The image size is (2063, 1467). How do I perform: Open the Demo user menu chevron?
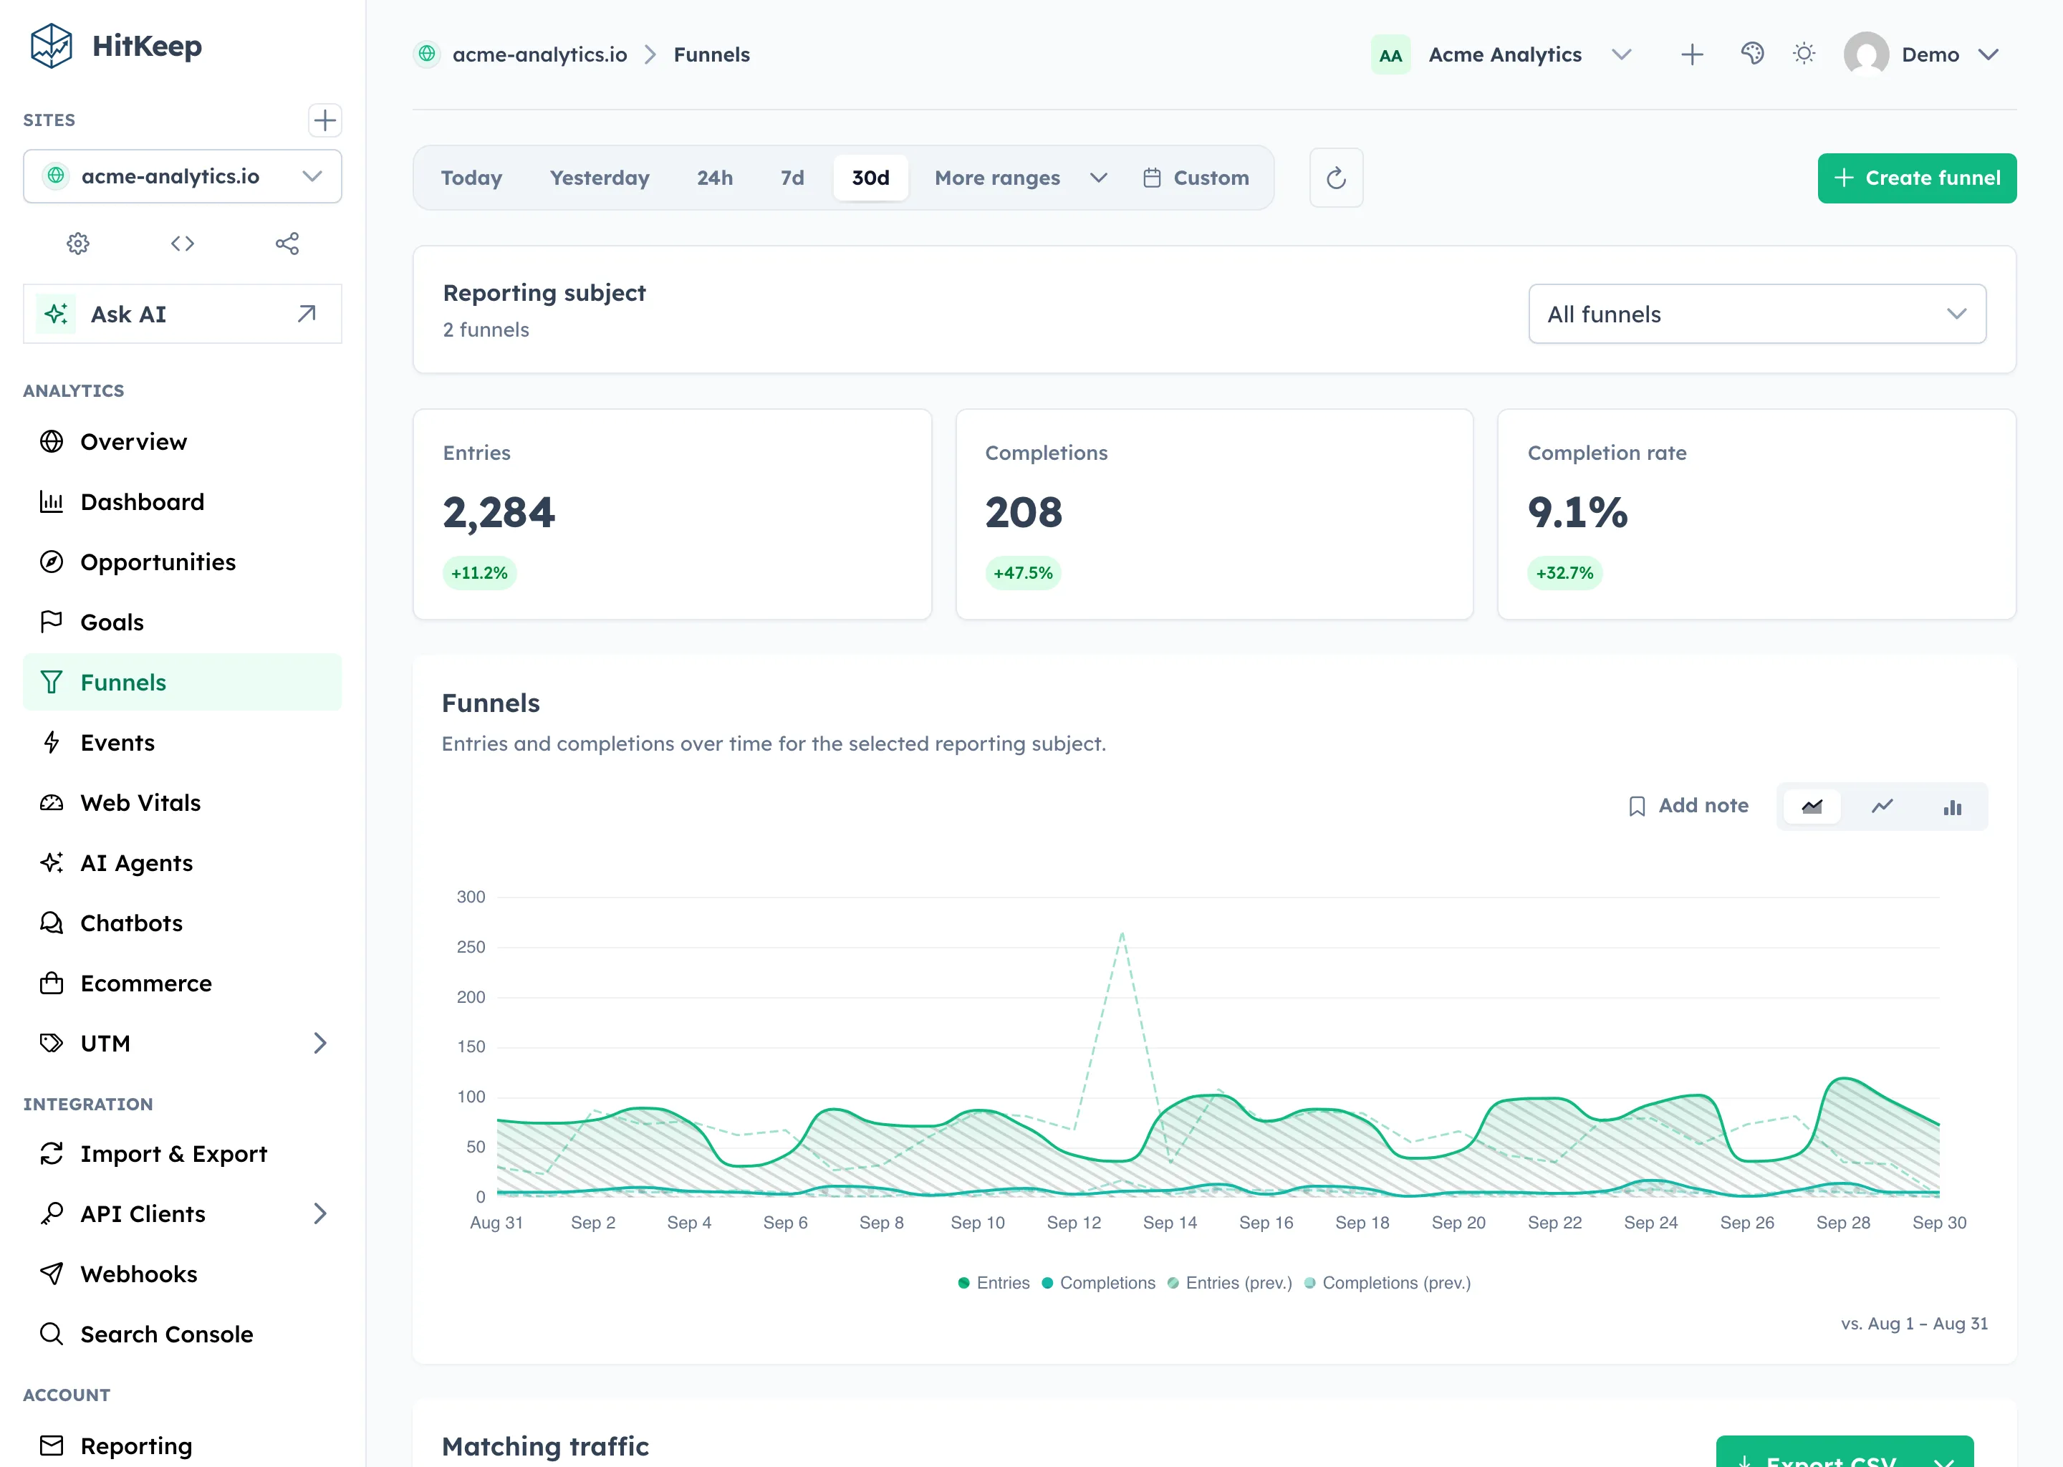(x=1988, y=55)
